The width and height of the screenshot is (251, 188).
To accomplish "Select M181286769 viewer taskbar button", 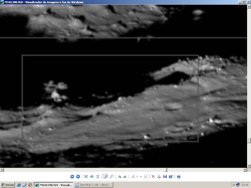I will 54,185.
